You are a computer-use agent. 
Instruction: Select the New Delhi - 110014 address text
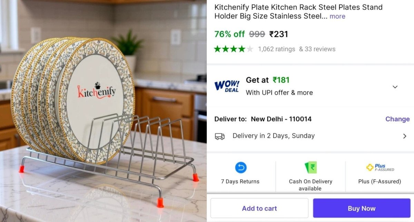click(x=281, y=119)
